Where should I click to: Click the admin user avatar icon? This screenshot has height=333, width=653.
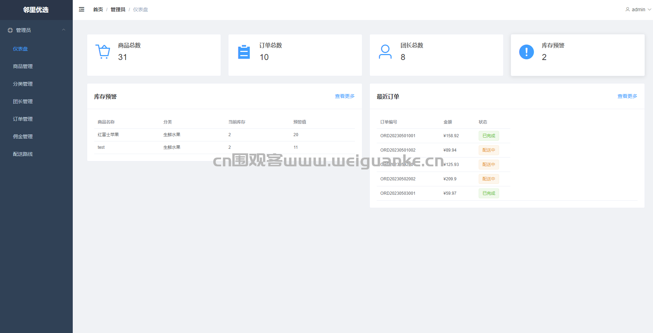click(x=627, y=9)
